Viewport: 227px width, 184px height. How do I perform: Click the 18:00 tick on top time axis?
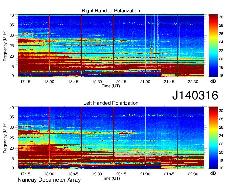point(49,82)
